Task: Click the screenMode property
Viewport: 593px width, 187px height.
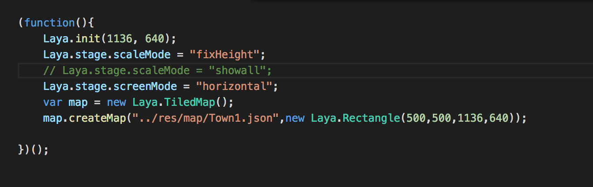Action: click(x=148, y=86)
